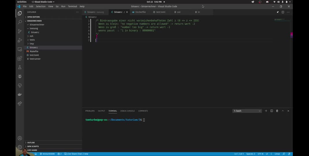Click the feedback icon in status bar
Screen dimensions: 309x156
(284, 154)
